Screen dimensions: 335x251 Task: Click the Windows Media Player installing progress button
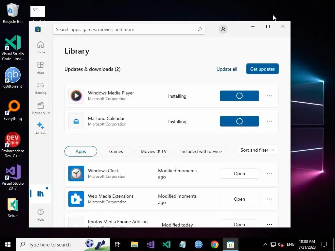(x=239, y=96)
